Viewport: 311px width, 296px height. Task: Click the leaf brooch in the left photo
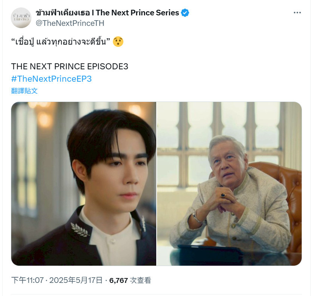coord(80,229)
